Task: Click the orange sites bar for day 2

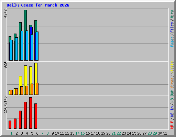Action: point(16,91)
